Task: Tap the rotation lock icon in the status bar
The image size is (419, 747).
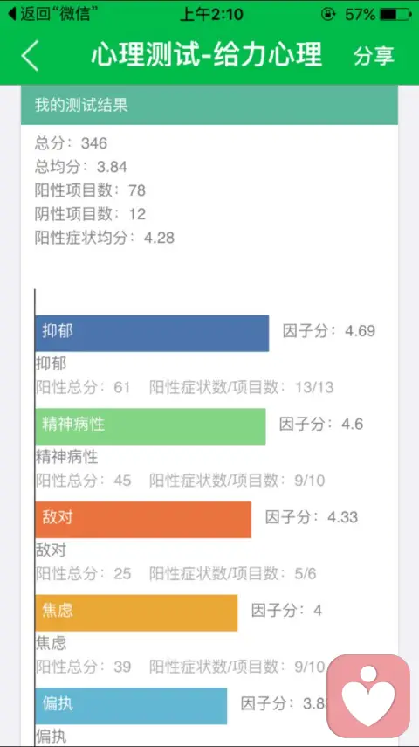Action: coord(328,15)
